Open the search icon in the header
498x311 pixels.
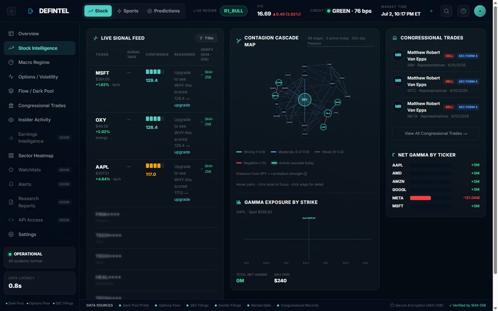[x=447, y=11]
